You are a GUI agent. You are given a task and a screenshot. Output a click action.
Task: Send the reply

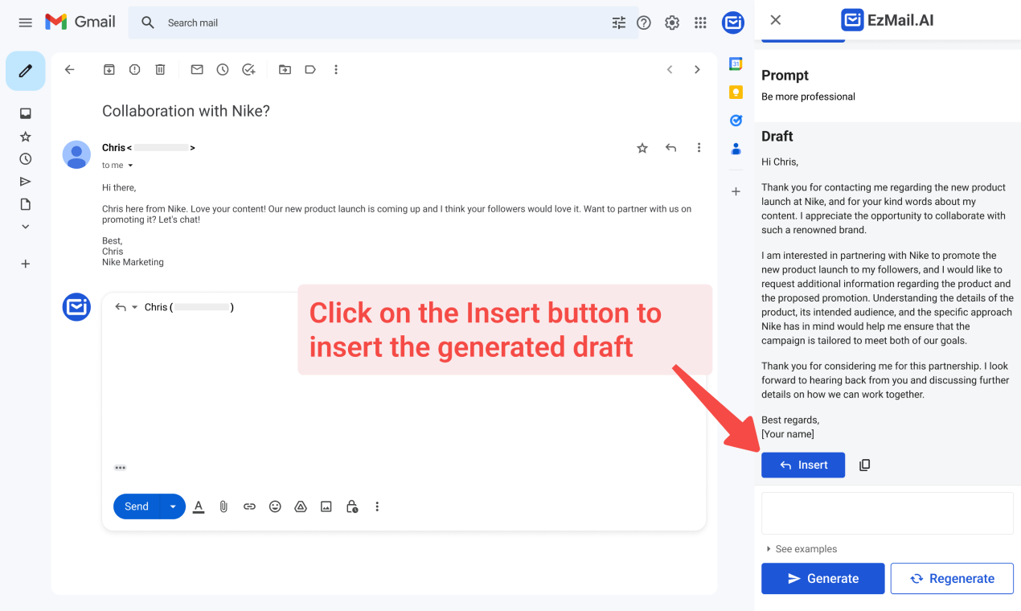click(137, 506)
